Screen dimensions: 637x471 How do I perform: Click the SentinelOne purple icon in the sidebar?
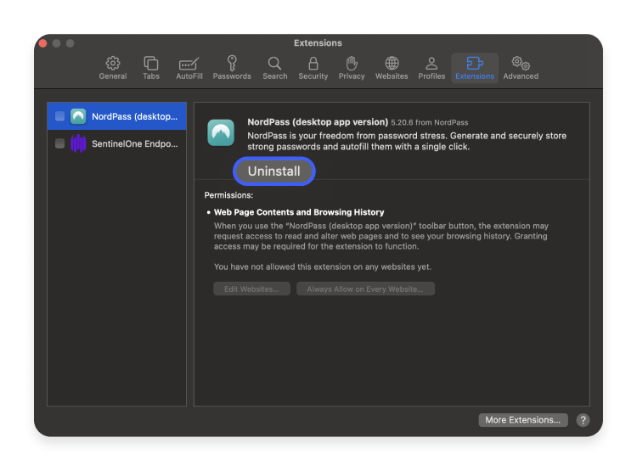(78, 143)
